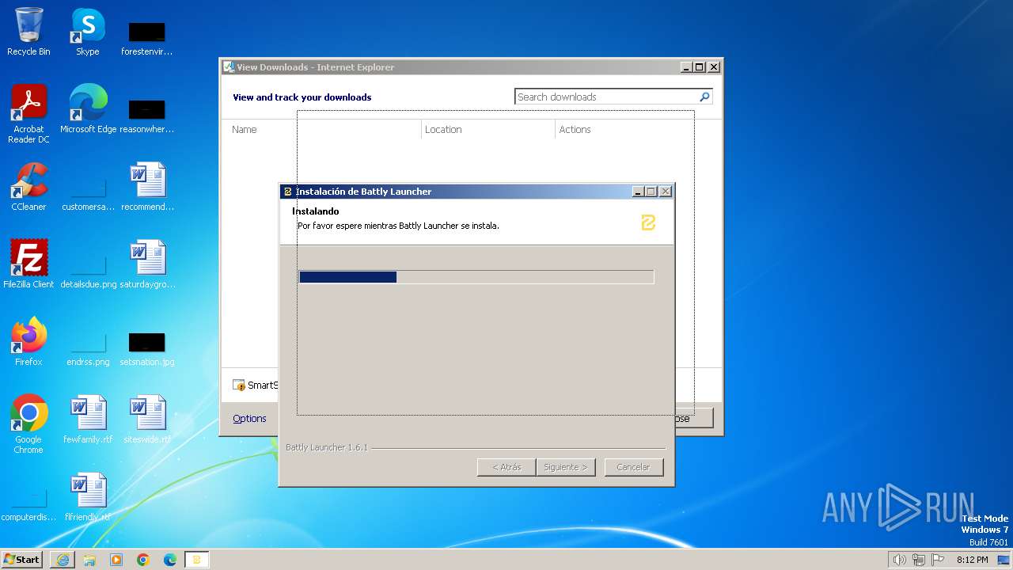Click Edge icon in the taskbar
1013x570 pixels.
(x=170, y=560)
